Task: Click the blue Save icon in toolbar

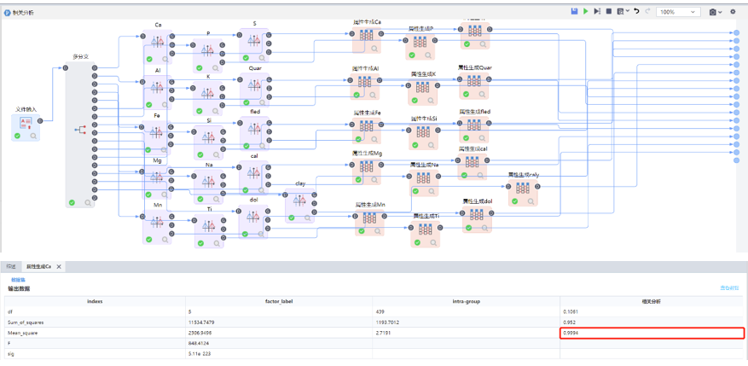Action: pyautogui.click(x=575, y=12)
